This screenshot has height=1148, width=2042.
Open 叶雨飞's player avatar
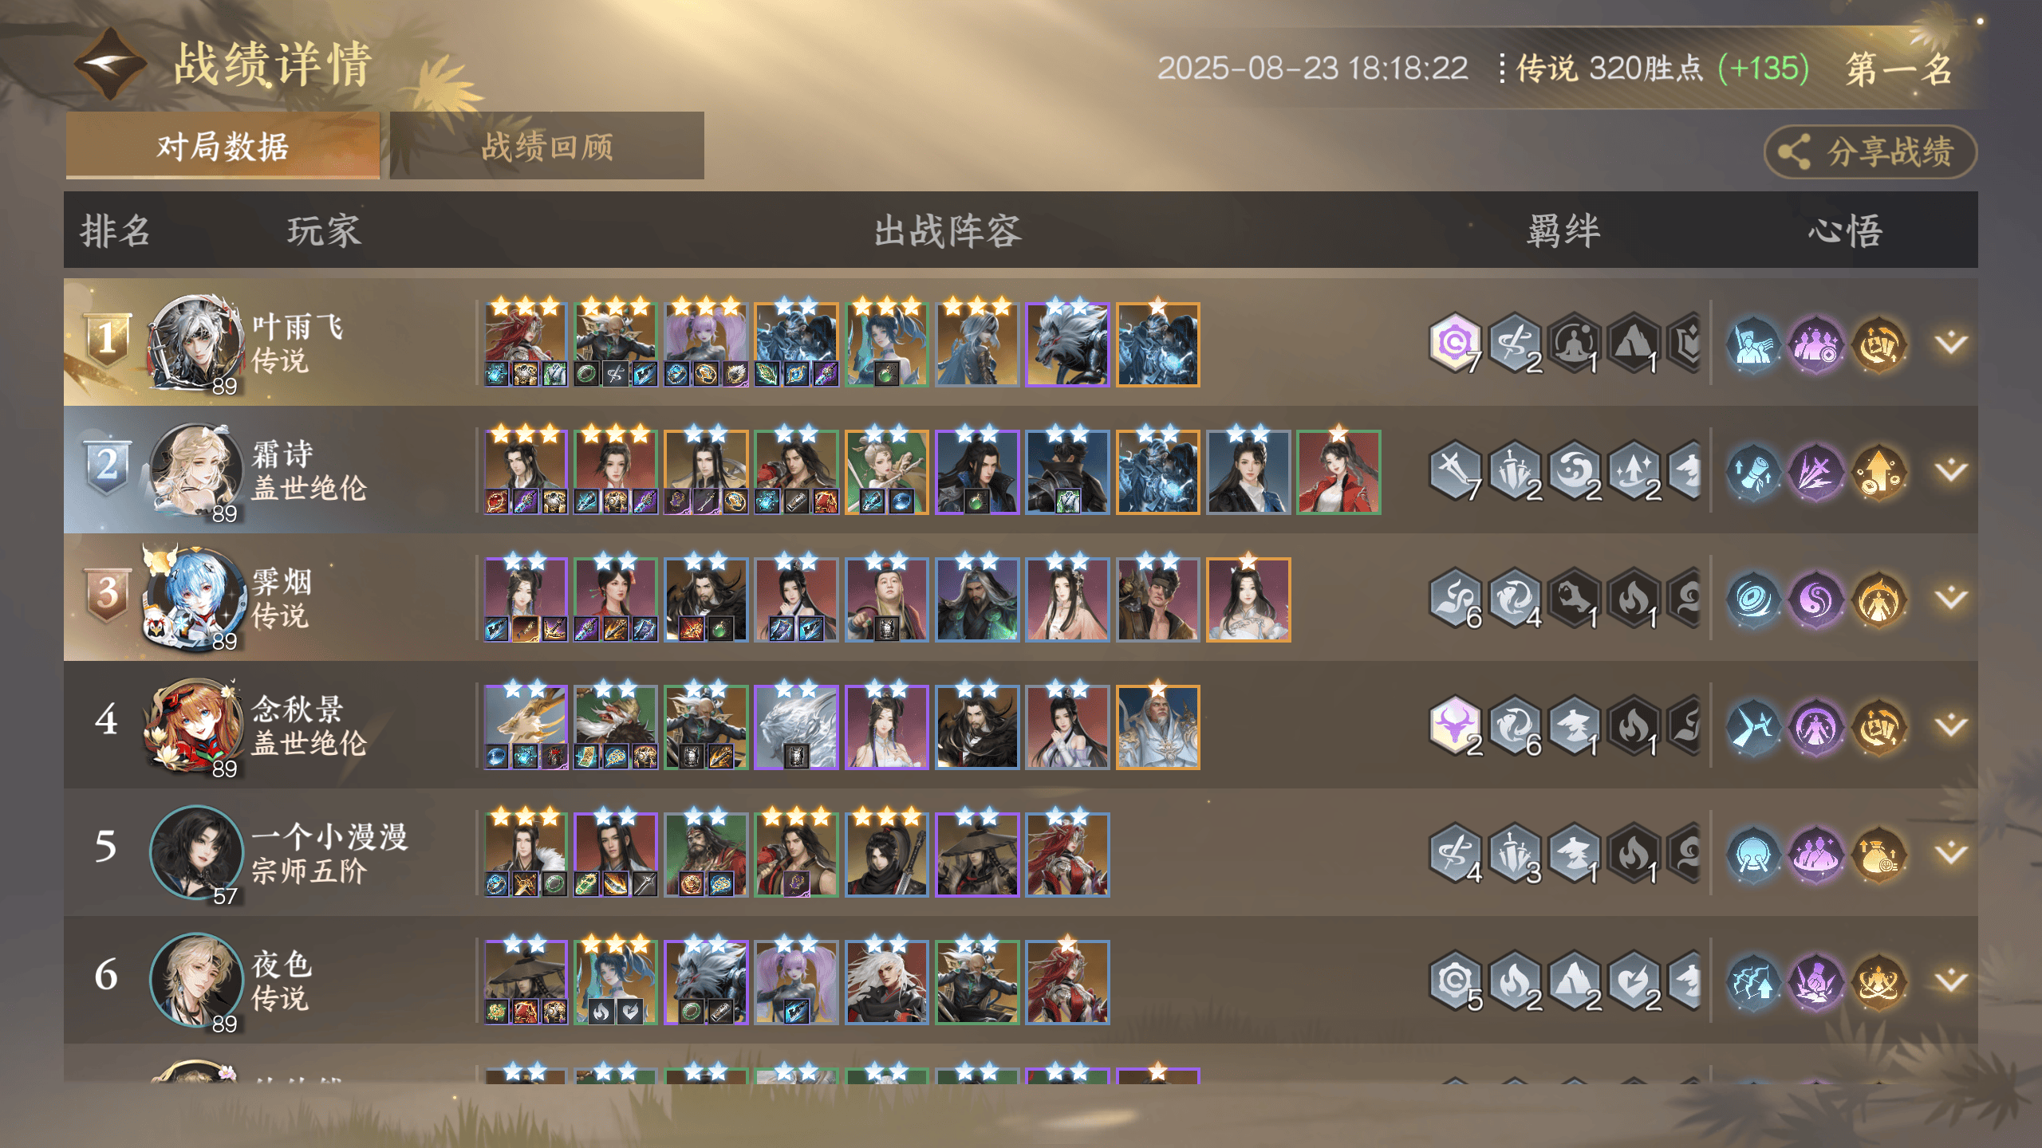pos(195,344)
